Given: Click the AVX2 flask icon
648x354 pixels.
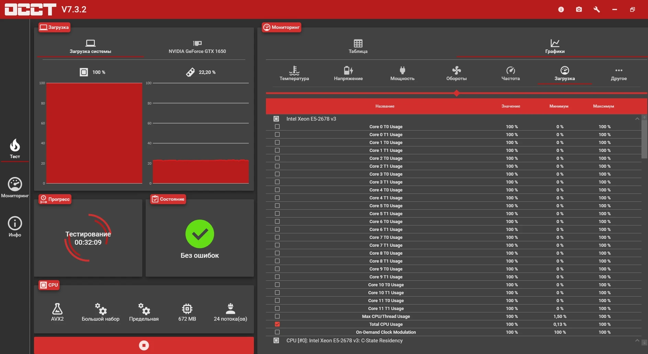Looking at the screenshot, I should [57, 309].
